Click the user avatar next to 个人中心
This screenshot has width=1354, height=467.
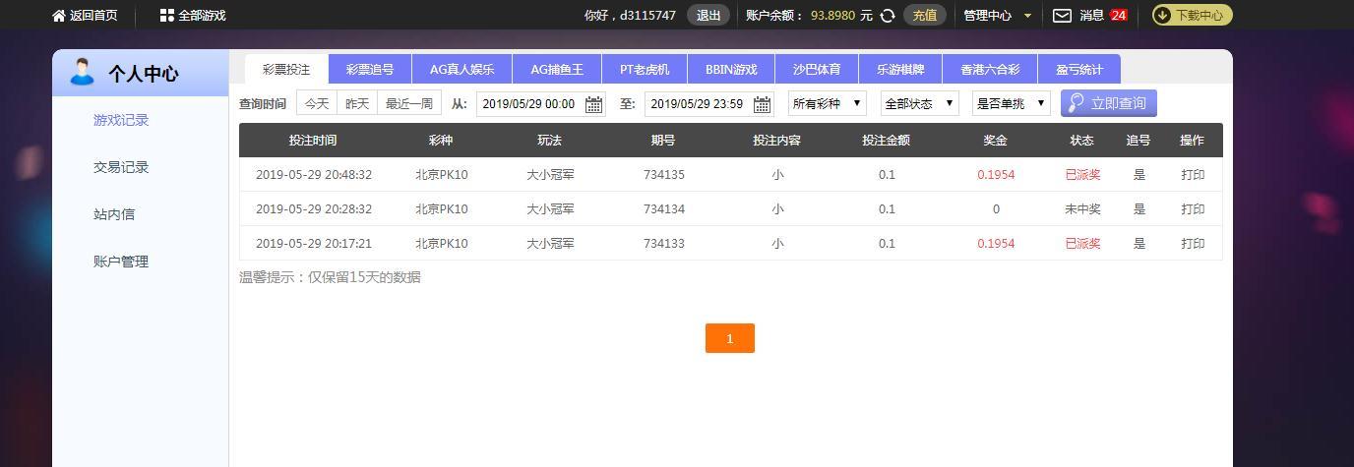[82, 72]
